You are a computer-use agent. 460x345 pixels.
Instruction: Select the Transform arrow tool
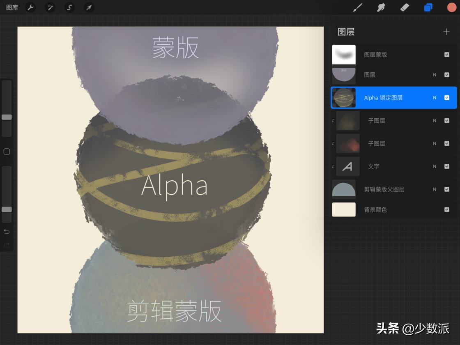pyautogui.click(x=89, y=7)
